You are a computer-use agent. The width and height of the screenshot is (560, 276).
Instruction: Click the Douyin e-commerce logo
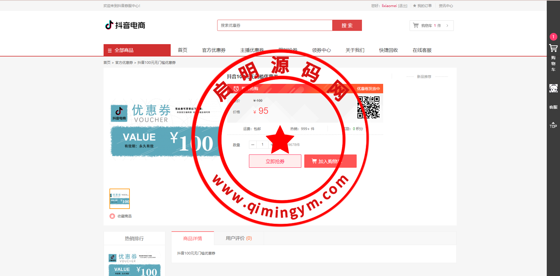click(x=125, y=25)
